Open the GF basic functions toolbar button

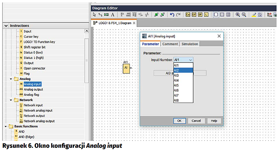click(x=194, y=15)
